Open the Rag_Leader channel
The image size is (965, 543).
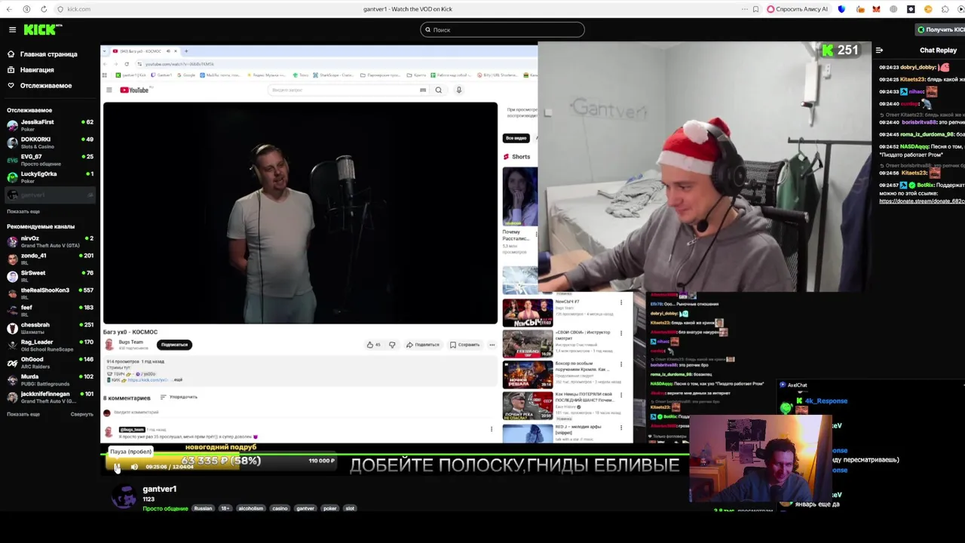pos(50,345)
